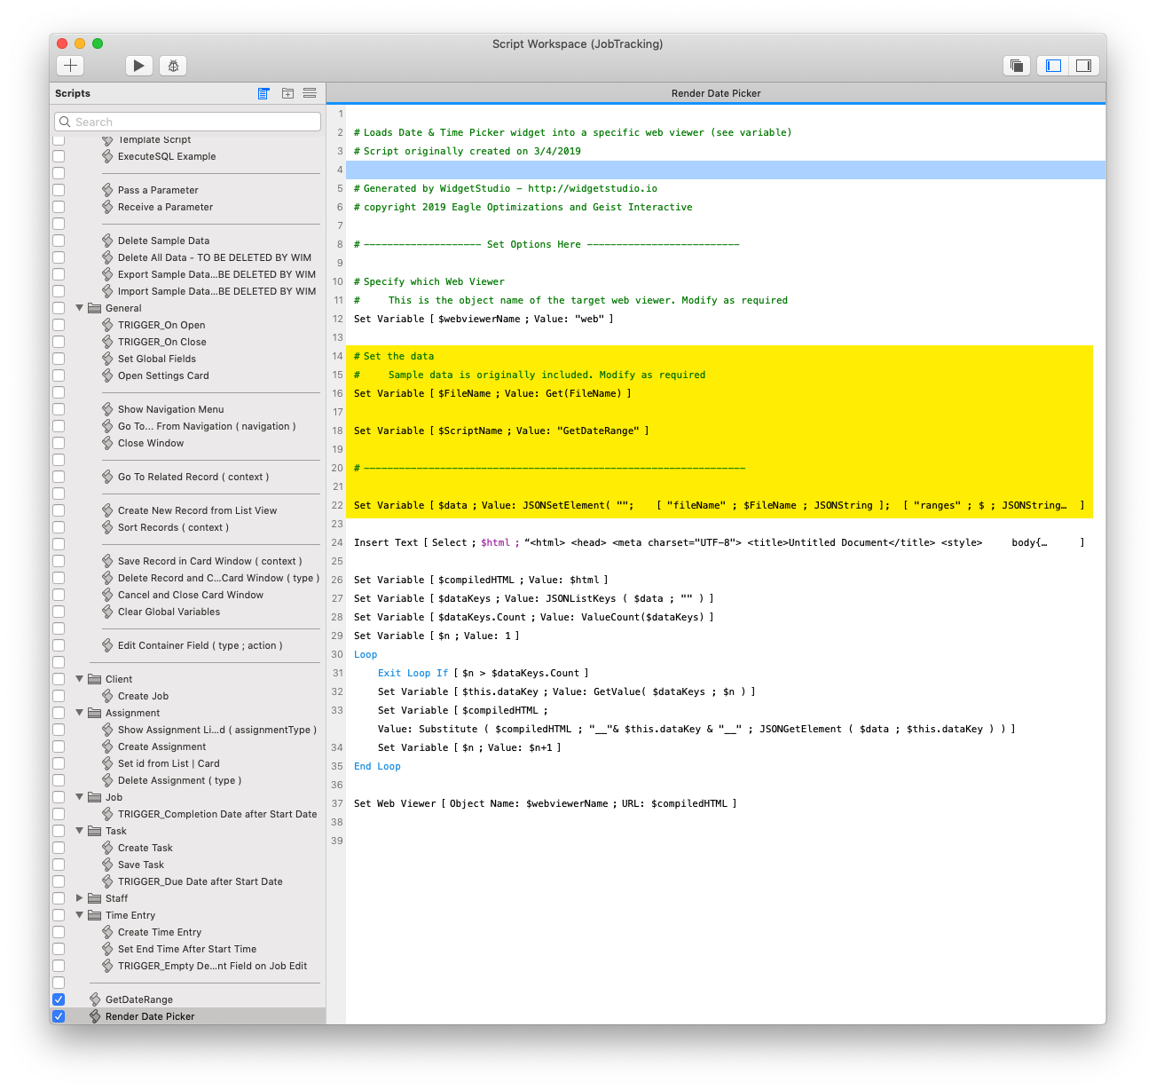Screen dimensions: 1156x1090
Task: Switch to the Render Date Picker script tab
Action: (x=716, y=93)
